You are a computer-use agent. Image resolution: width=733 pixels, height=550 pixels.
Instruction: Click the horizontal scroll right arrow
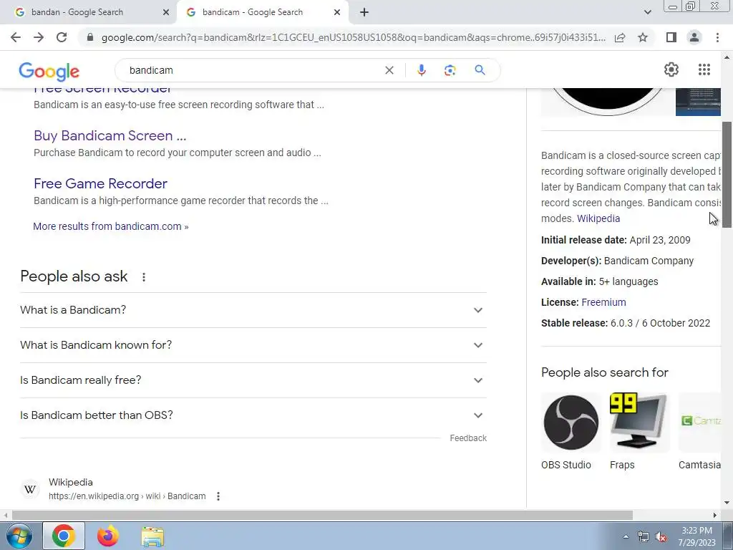pos(715,515)
